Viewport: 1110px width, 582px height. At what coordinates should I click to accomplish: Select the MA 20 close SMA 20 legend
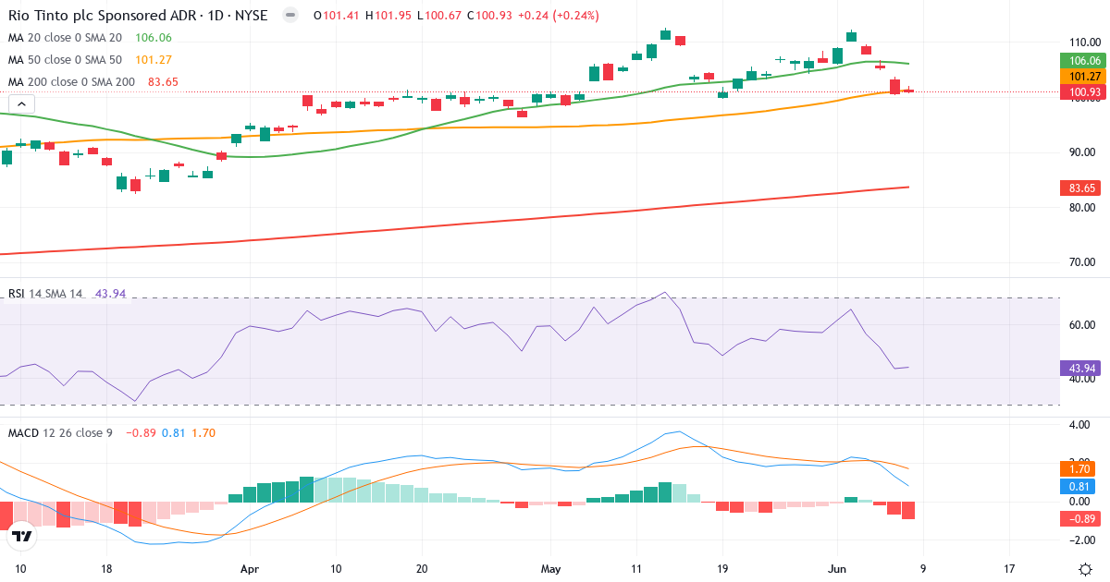[65, 38]
